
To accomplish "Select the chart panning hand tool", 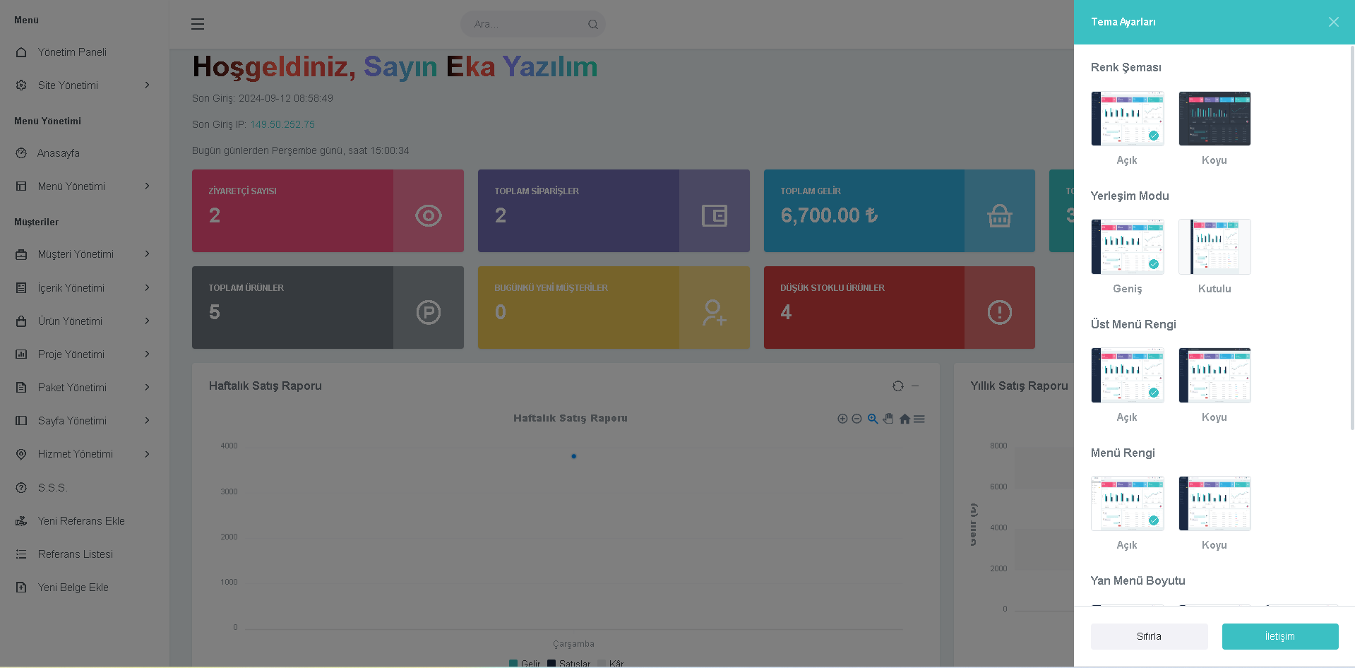I will pyautogui.click(x=888, y=419).
